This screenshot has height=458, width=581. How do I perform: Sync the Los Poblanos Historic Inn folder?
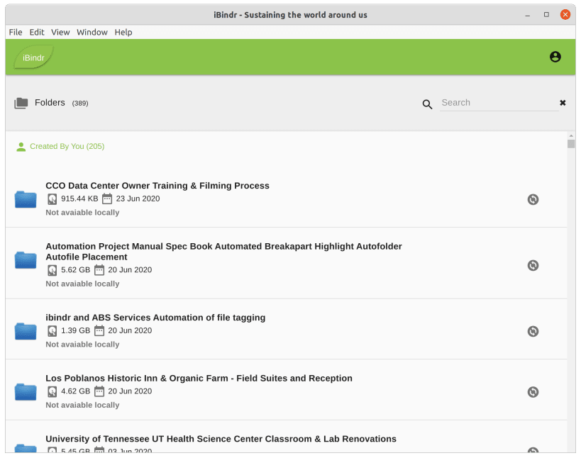click(533, 392)
